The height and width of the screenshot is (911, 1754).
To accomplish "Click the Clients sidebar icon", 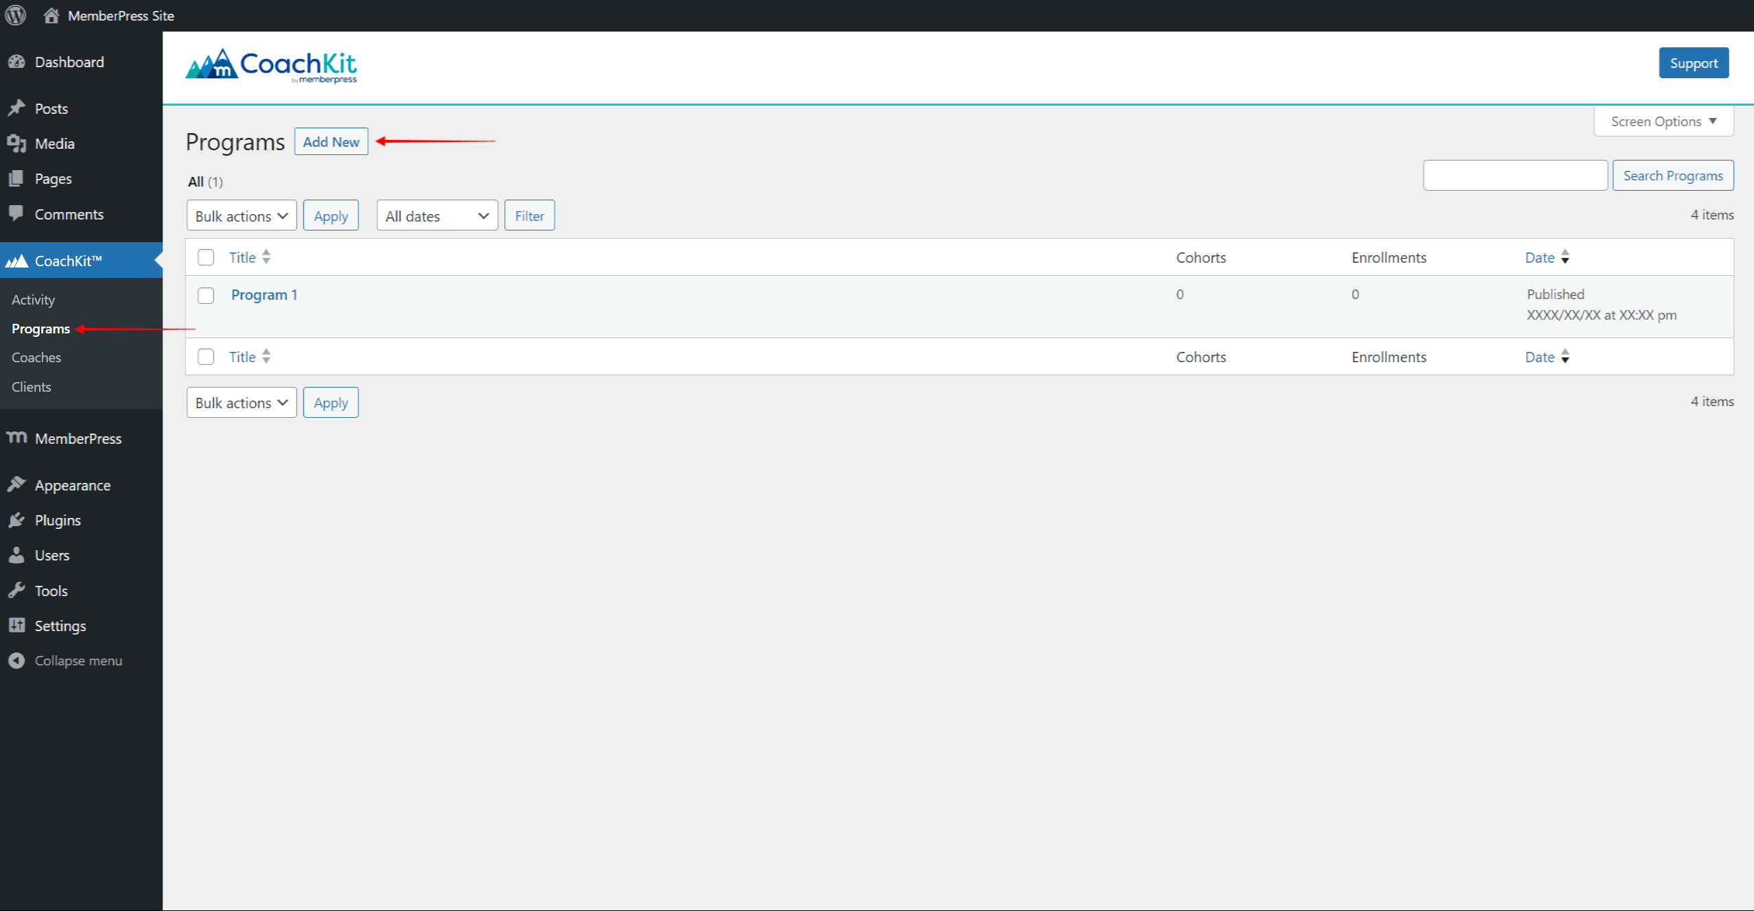I will tap(30, 386).
